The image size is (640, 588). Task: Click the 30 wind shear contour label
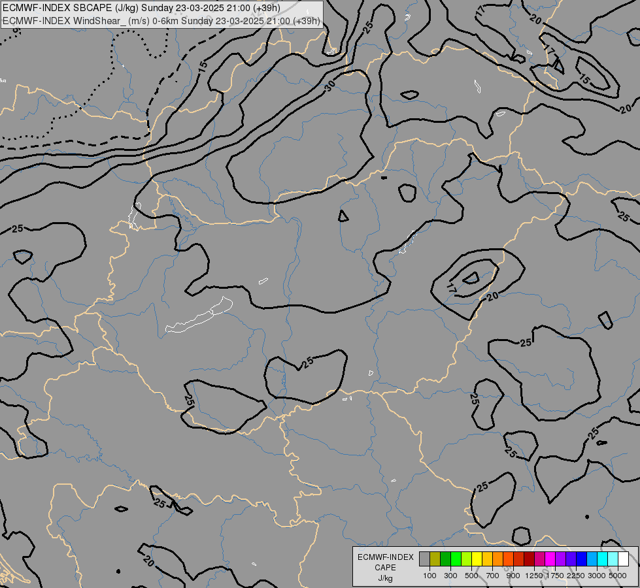[329, 86]
